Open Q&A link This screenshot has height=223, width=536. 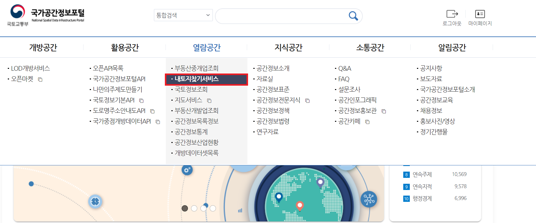[x=345, y=68]
